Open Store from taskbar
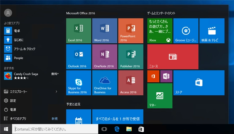This screenshot has width=234, height=134. (x=141, y=129)
